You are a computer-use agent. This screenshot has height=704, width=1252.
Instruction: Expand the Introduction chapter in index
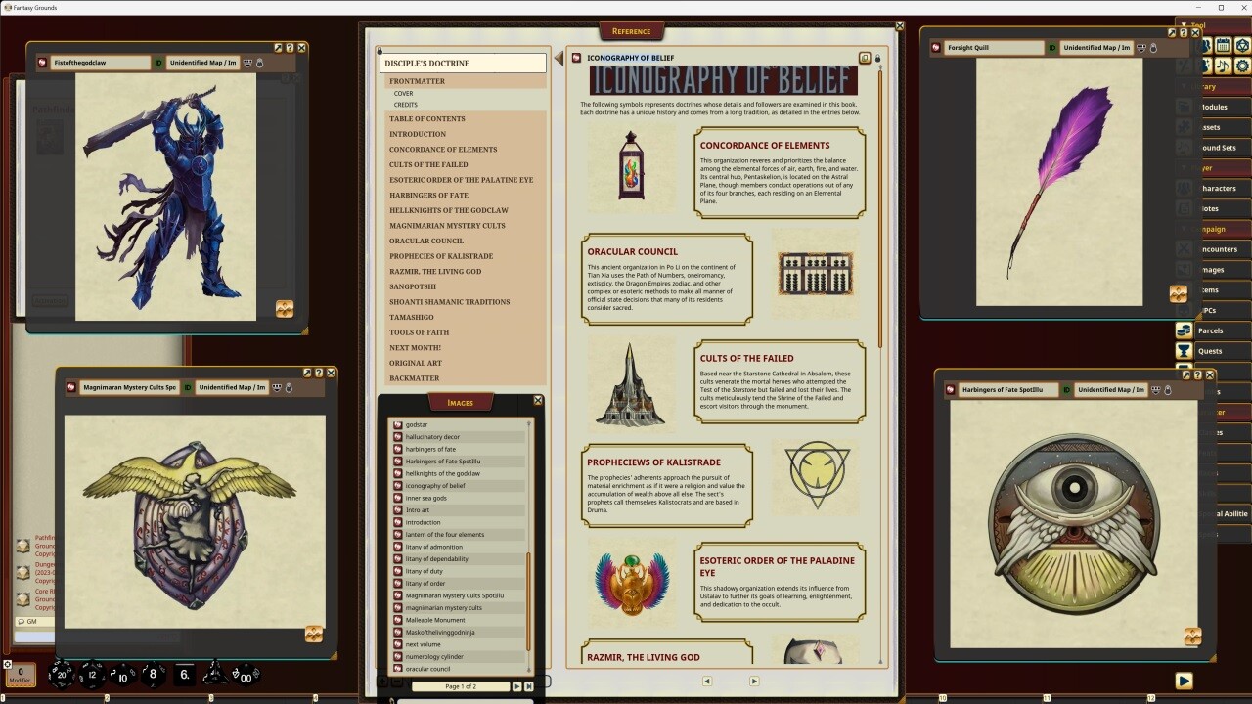point(418,134)
